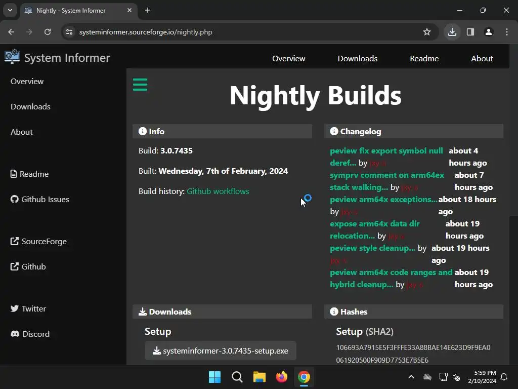The height and width of the screenshot is (389, 518).
Task: Bookmark this page with the star icon
Action: 427,32
